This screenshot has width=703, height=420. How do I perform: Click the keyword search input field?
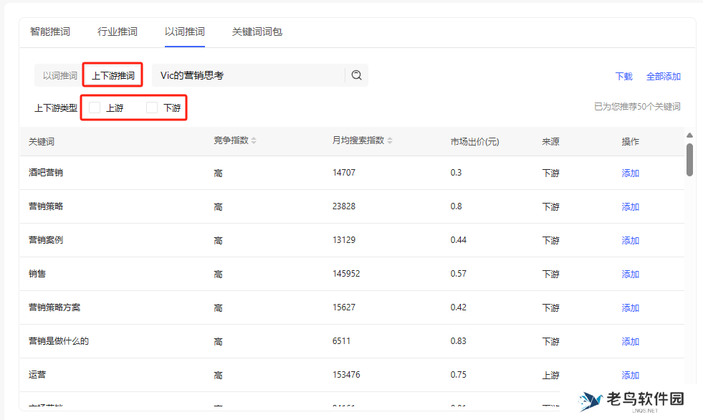(247, 75)
